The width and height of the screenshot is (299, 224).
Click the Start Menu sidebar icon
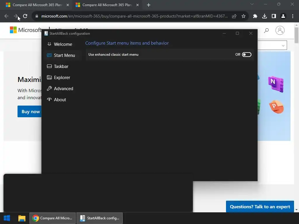click(49, 55)
